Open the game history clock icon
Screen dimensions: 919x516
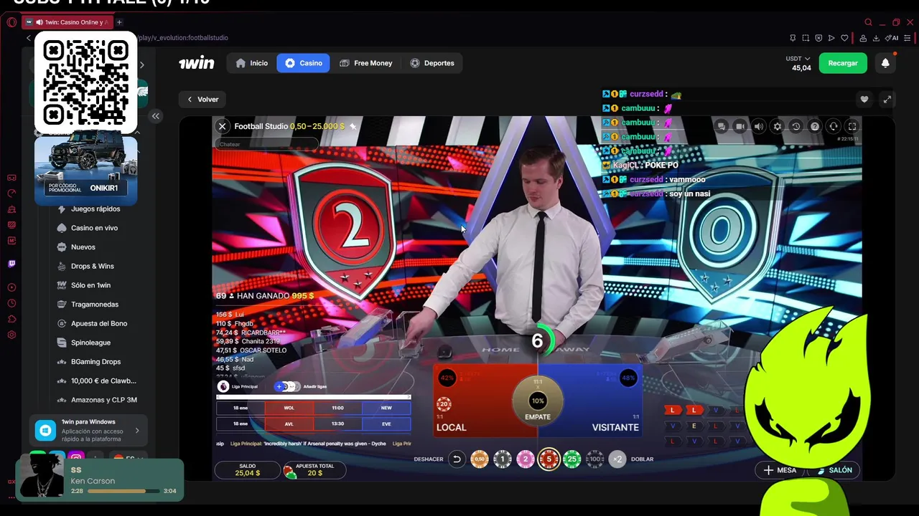point(796,126)
